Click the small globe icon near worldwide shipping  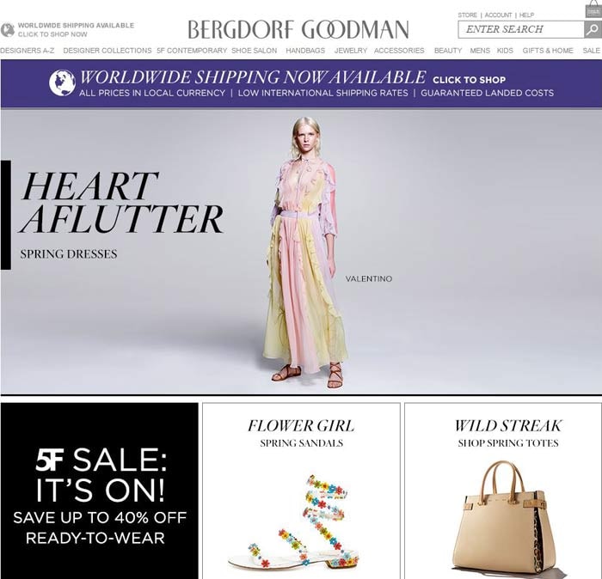coord(7,30)
